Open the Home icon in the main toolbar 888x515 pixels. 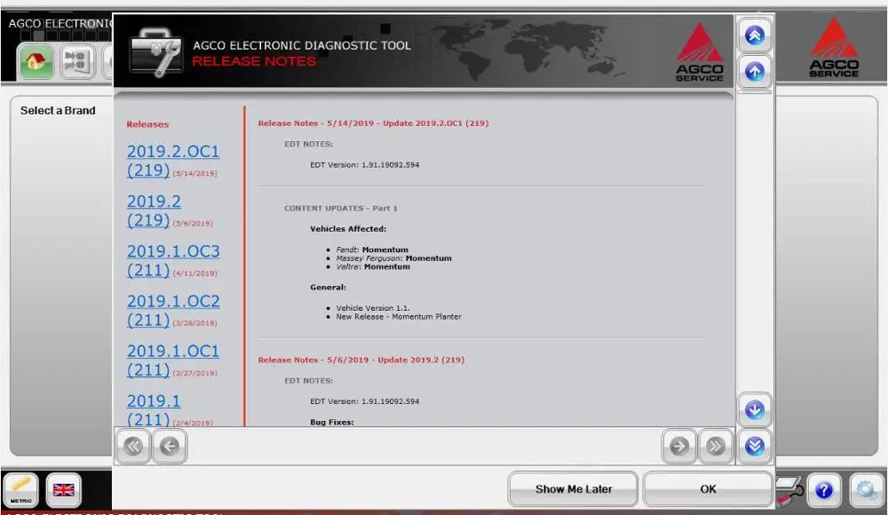point(36,60)
